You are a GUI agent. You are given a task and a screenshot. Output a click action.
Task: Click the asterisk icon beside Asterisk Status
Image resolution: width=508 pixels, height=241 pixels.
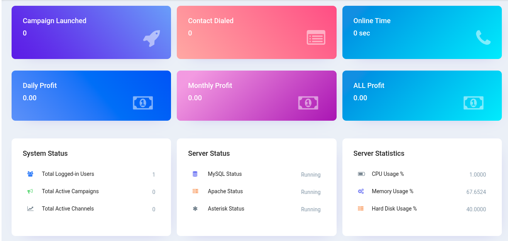(195, 209)
